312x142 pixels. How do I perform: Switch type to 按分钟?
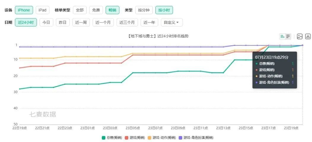coord(144,10)
